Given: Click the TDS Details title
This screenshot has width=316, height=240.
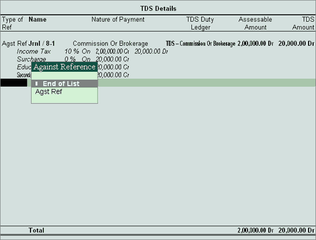Looking at the screenshot, I should 158,9.
